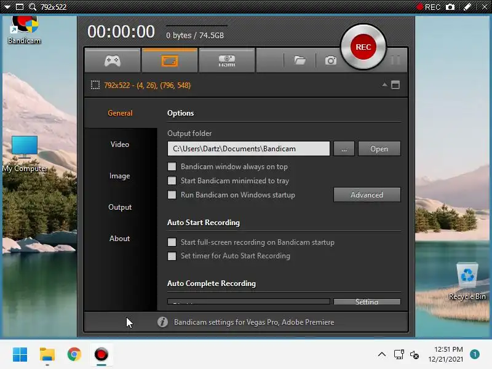Enable Run Bandicam on Windows startup
492x369 pixels.
172,195
